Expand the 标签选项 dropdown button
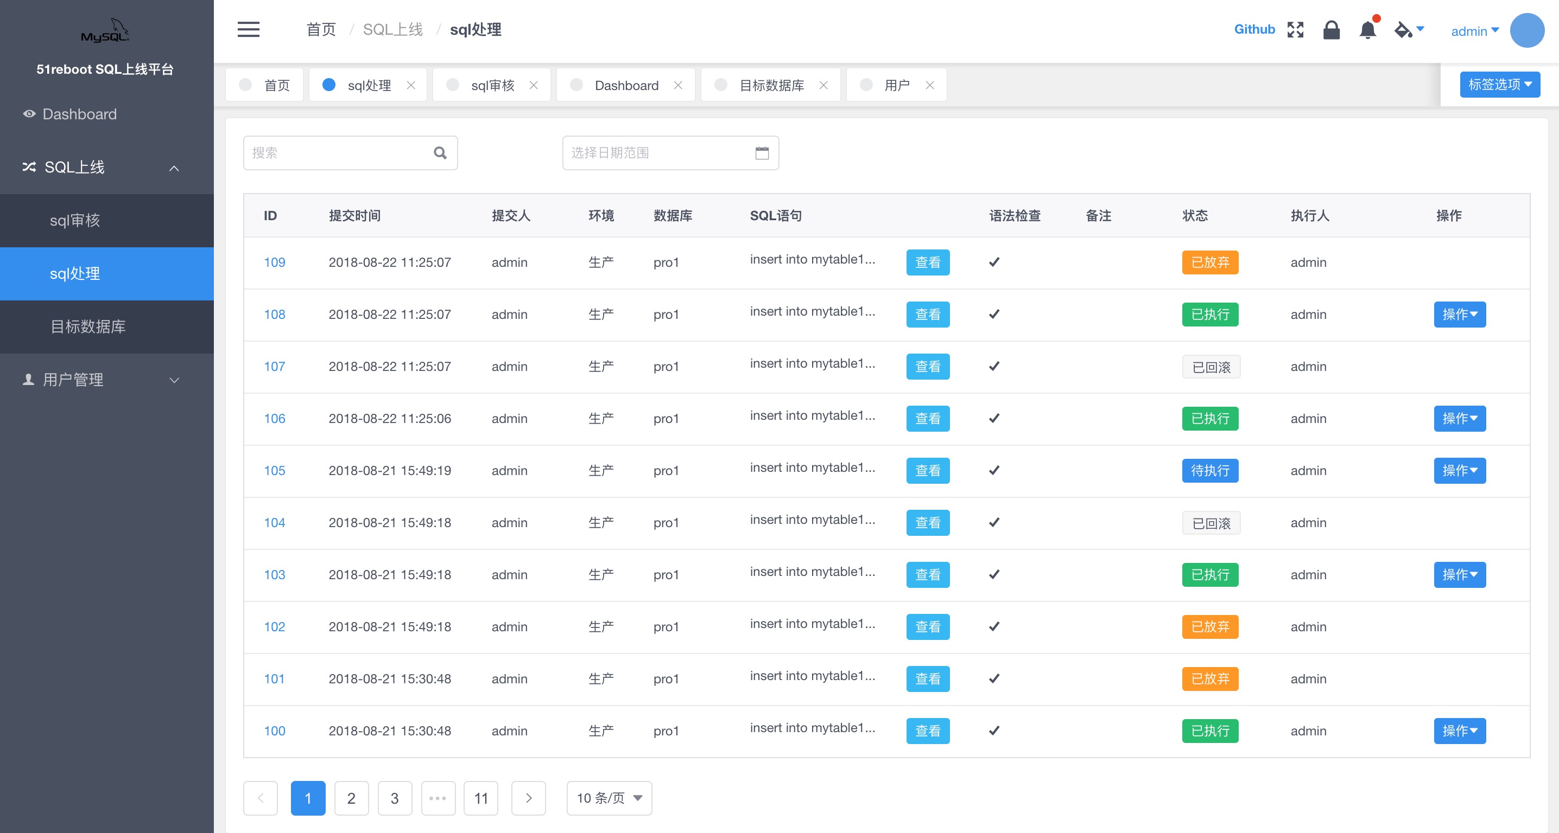The image size is (1559, 833). tap(1497, 86)
